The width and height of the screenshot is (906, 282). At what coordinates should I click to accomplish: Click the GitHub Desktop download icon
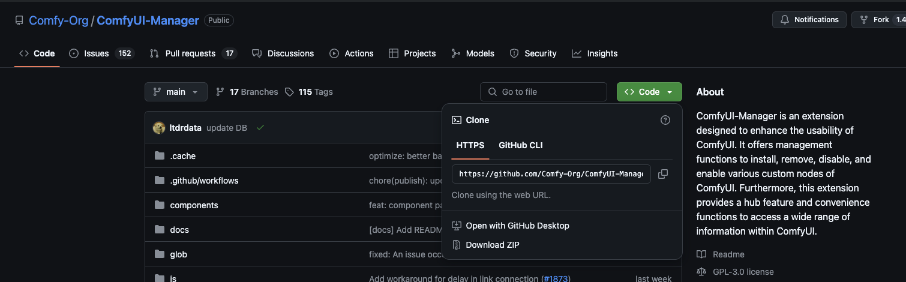457,226
